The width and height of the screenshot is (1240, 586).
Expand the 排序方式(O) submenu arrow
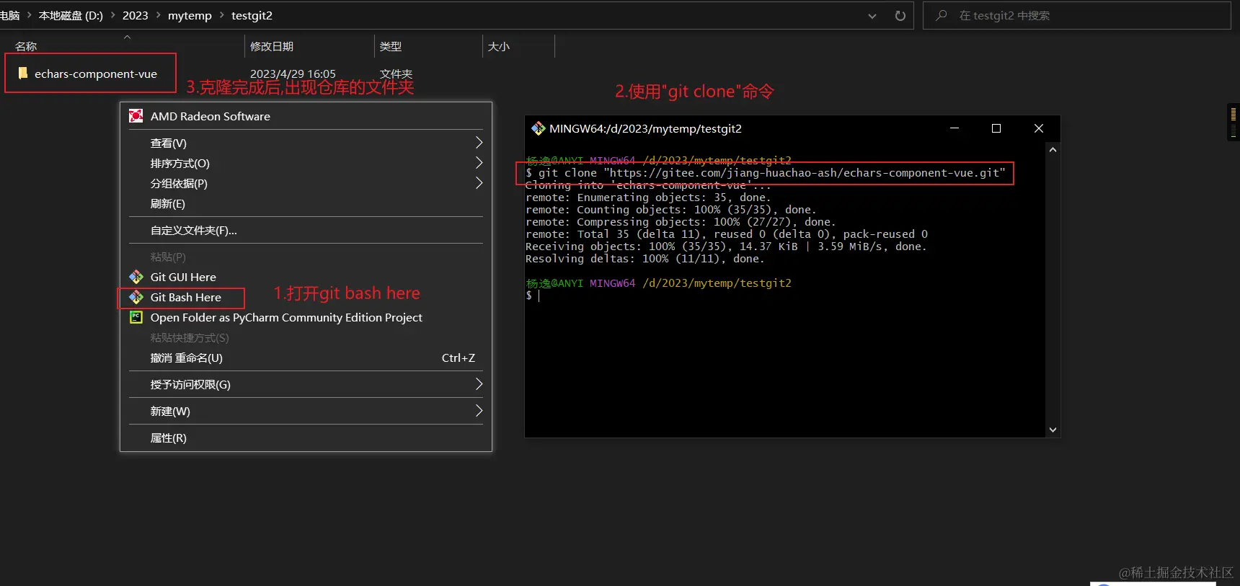coord(479,163)
